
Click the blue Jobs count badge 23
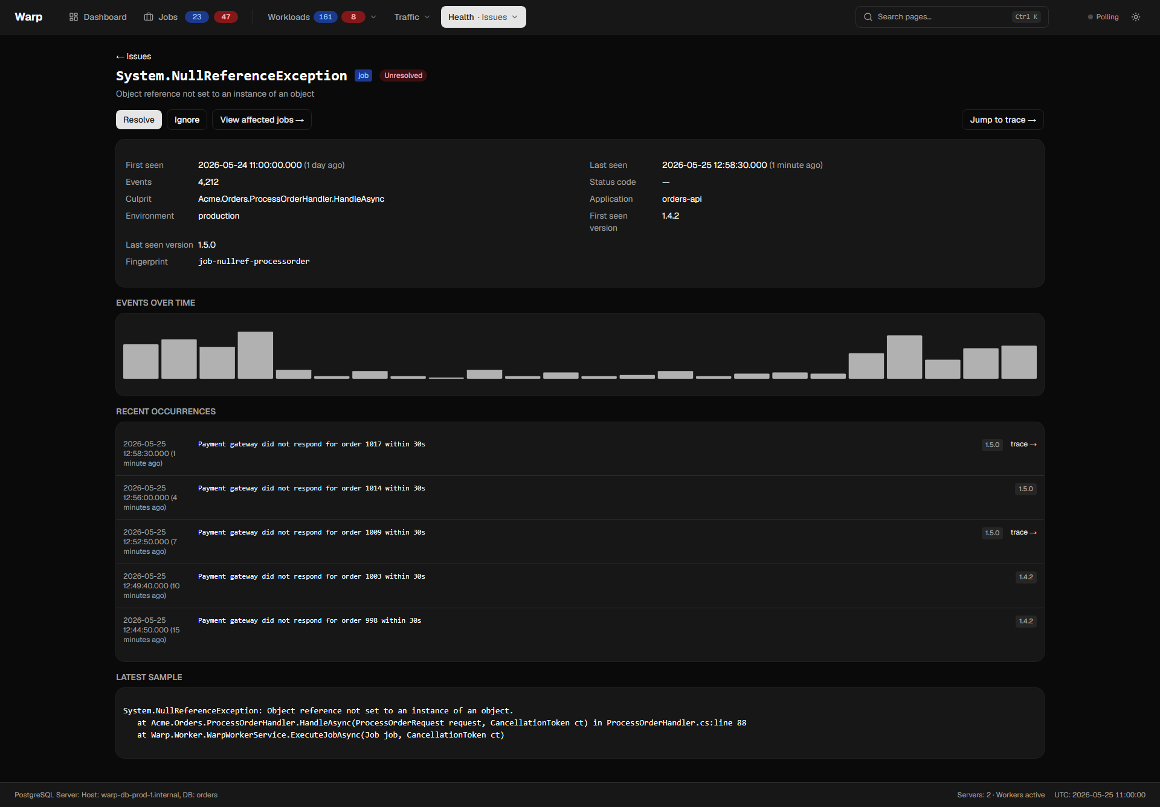[x=197, y=17]
